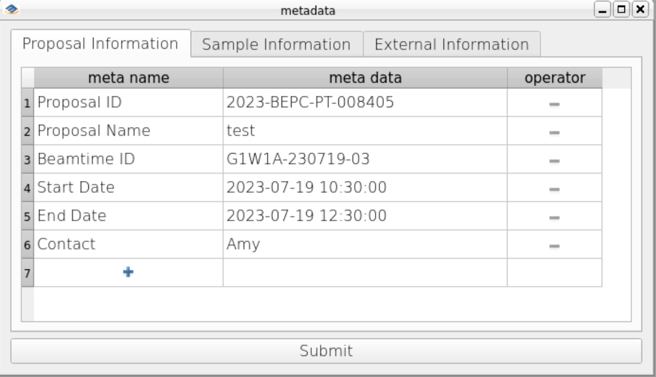Remove the Contact row with minus icon
Screen dimensions: 656x377
click(x=554, y=246)
